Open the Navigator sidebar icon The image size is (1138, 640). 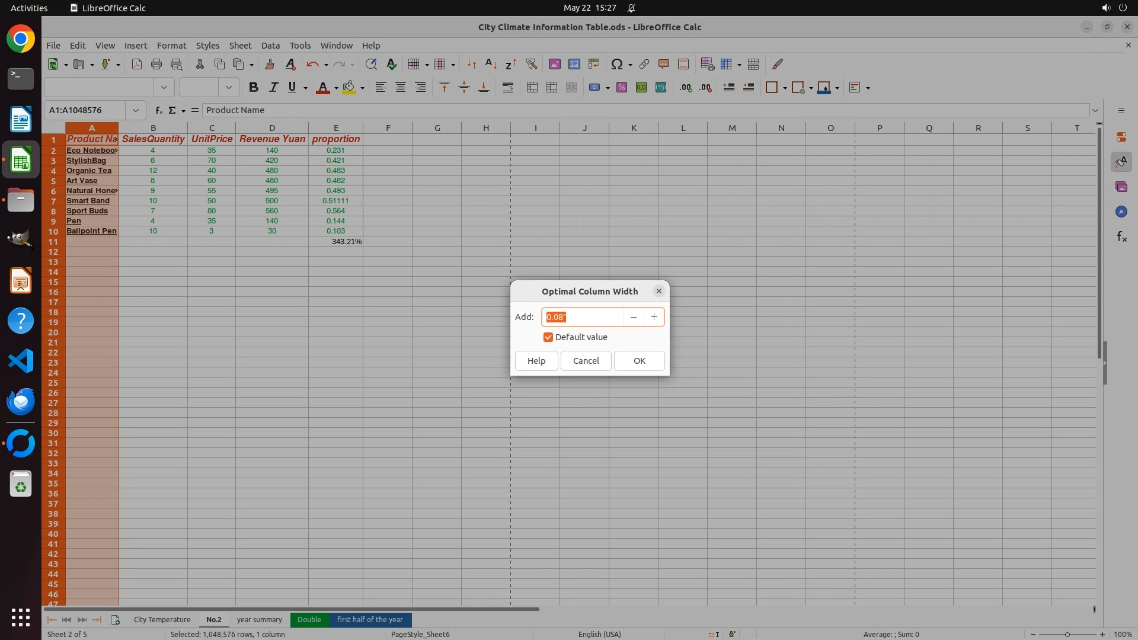1121,212
